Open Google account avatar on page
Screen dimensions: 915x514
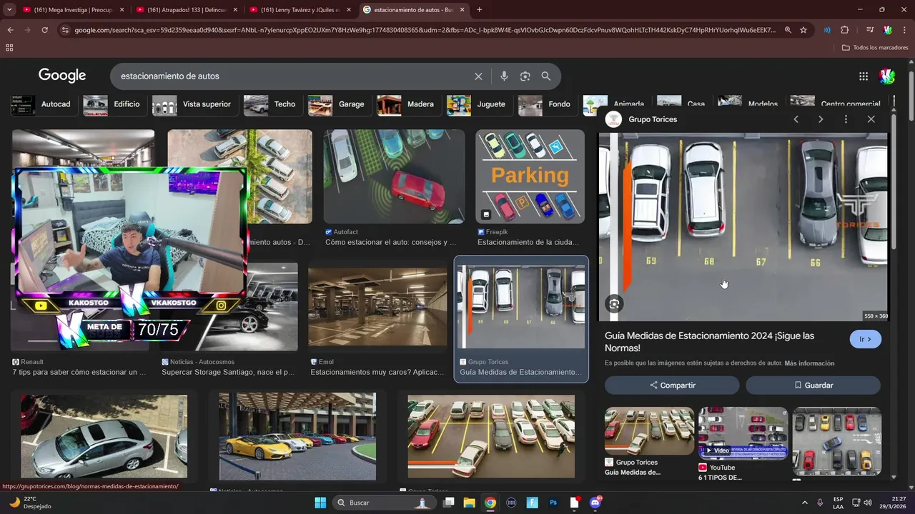[887, 76]
